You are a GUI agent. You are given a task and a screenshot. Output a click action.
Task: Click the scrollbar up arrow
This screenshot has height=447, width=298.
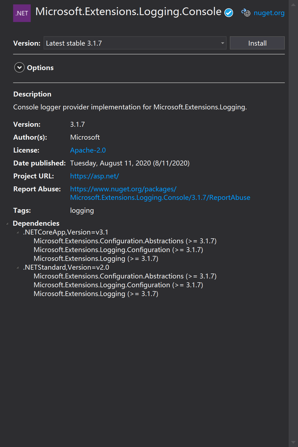tap(293, 4)
